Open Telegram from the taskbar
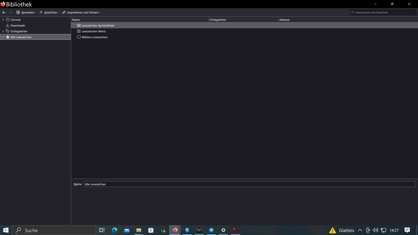418x235 pixels. tap(211, 230)
